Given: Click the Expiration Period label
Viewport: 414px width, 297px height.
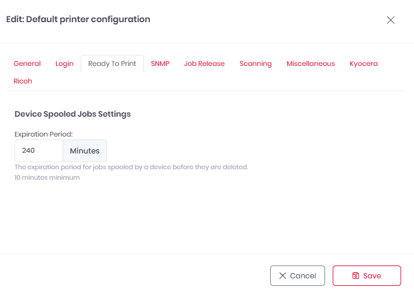Looking at the screenshot, I should 43,134.
